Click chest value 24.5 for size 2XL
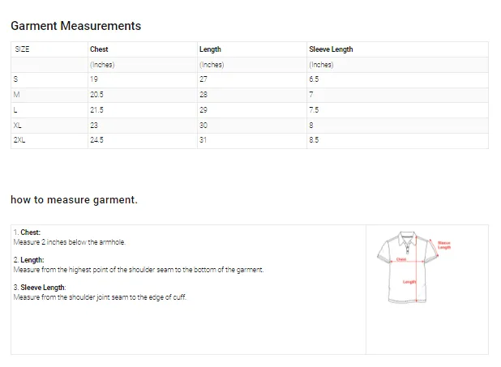Viewport: 501px width, 367px height. (97, 140)
